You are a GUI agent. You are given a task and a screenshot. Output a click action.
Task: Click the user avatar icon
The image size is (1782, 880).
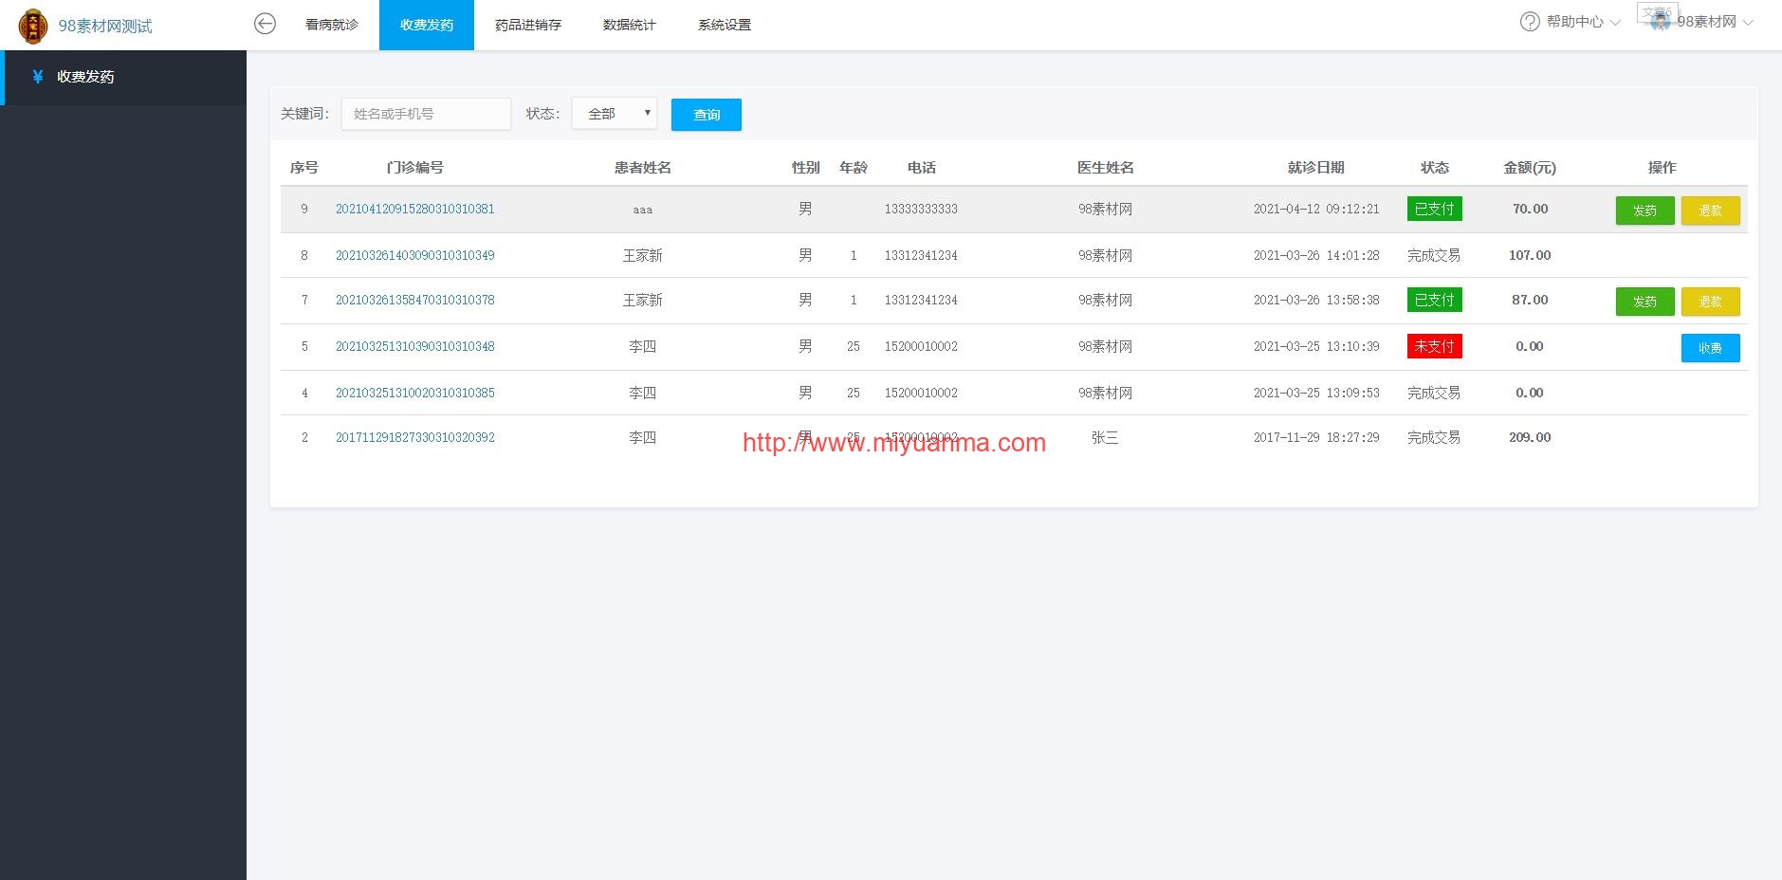1660,22
